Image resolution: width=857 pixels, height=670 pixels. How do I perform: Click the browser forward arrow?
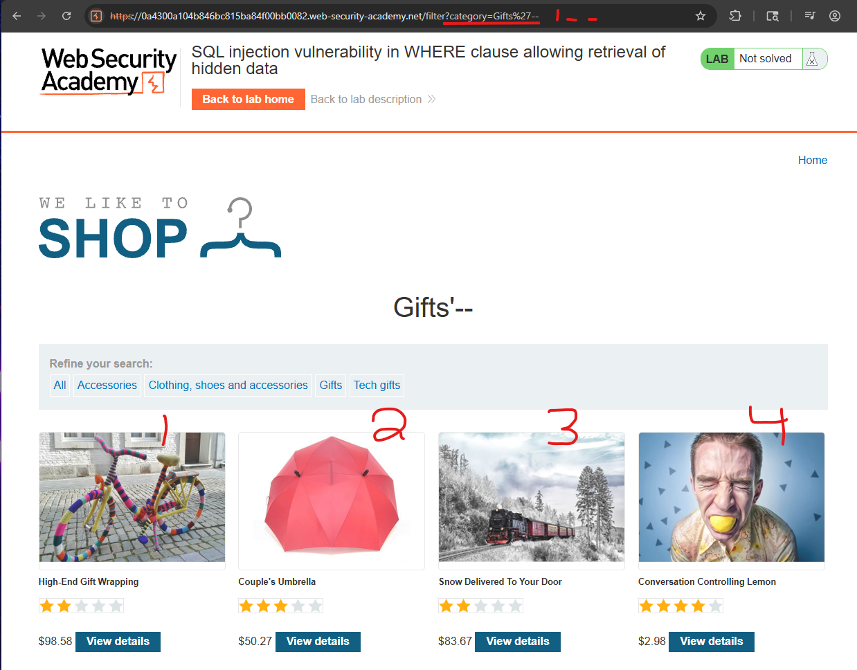pos(42,16)
